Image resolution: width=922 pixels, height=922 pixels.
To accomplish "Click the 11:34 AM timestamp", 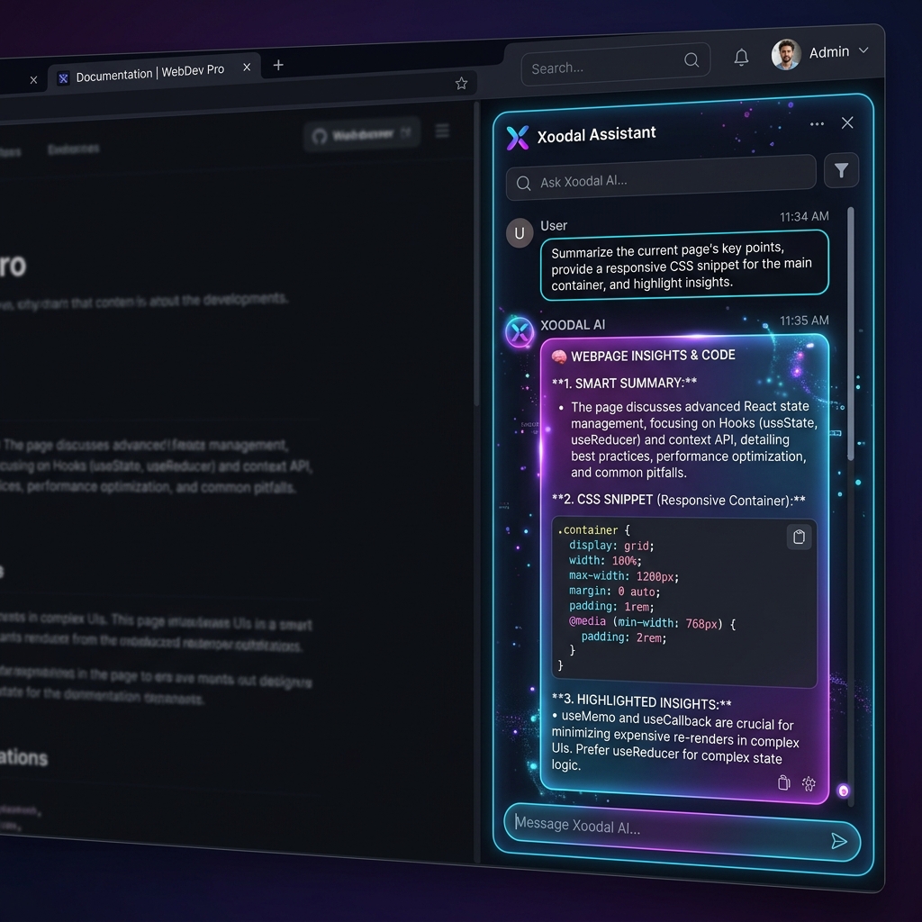I will tap(804, 216).
